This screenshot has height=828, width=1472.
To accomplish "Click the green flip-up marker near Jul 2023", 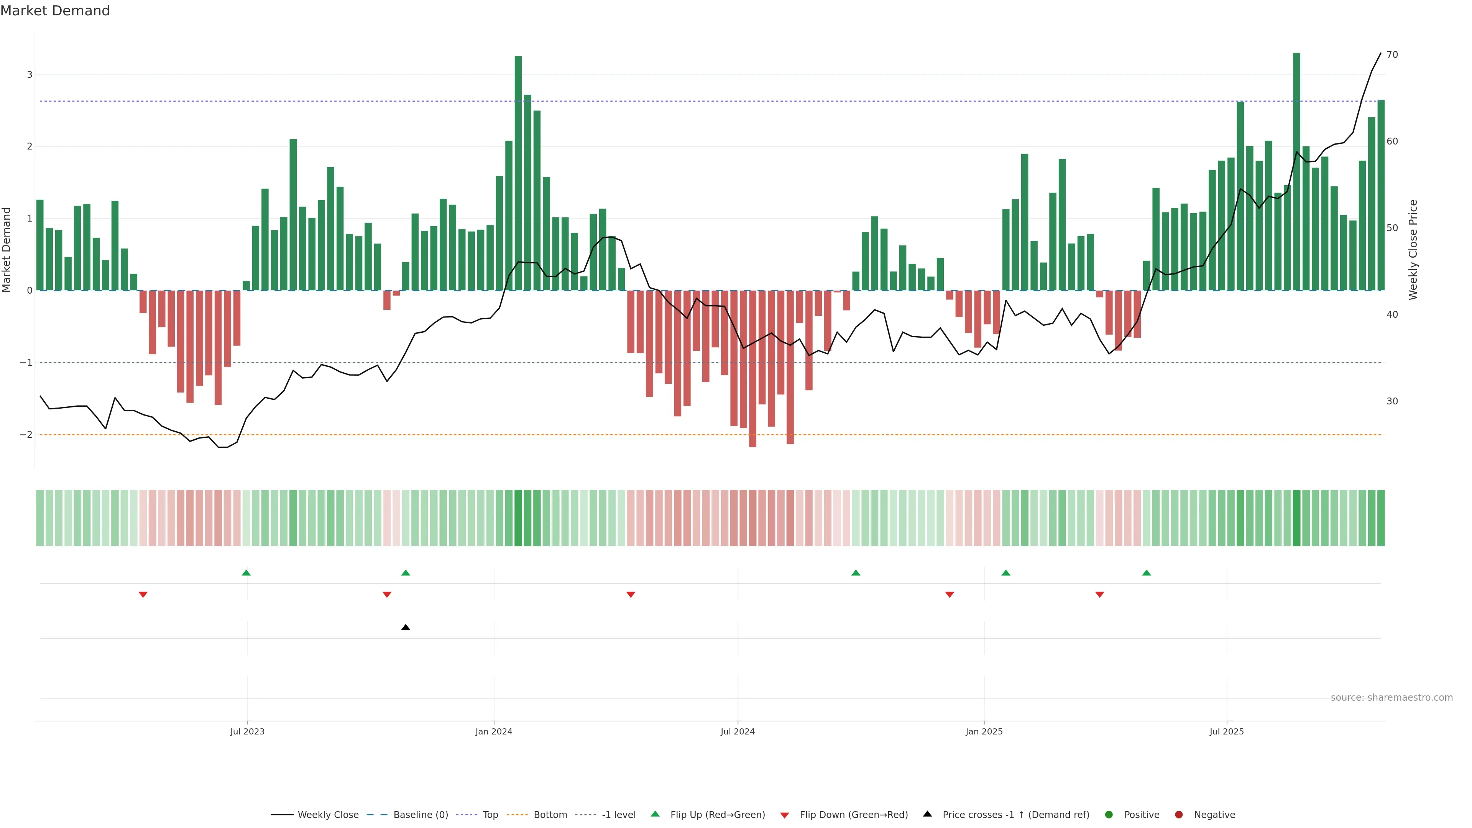I will point(246,573).
